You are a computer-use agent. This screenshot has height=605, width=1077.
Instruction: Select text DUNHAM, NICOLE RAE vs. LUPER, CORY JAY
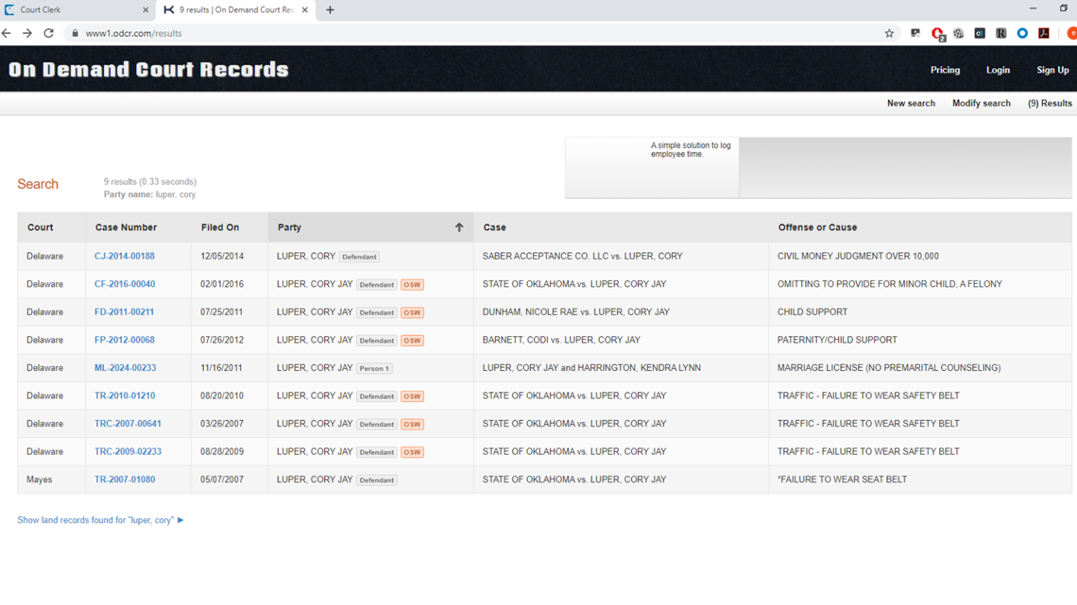575,312
